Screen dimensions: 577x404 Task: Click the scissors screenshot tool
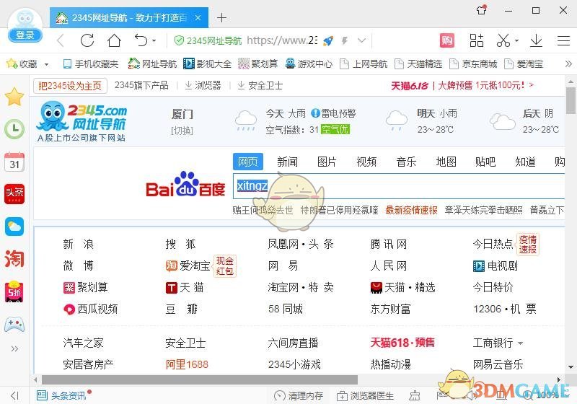(503, 40)
